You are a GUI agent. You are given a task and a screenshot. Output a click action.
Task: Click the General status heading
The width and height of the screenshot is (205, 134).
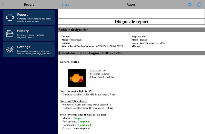tap(69, 62)
